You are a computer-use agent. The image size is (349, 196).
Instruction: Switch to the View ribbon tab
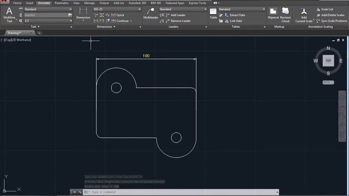(76, 3)
